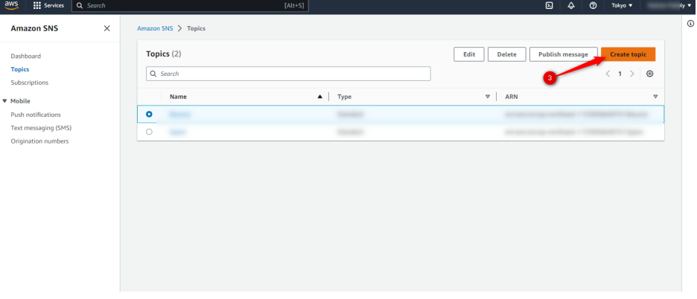Open the notifications bell icon
The image size is (697, 299).
point(571,5)
